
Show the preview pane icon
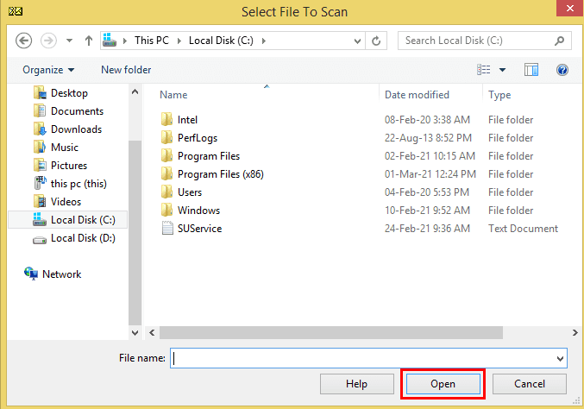(531, 70)
